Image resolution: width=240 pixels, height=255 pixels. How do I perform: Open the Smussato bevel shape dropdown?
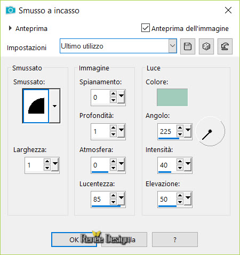click(54, 106)
